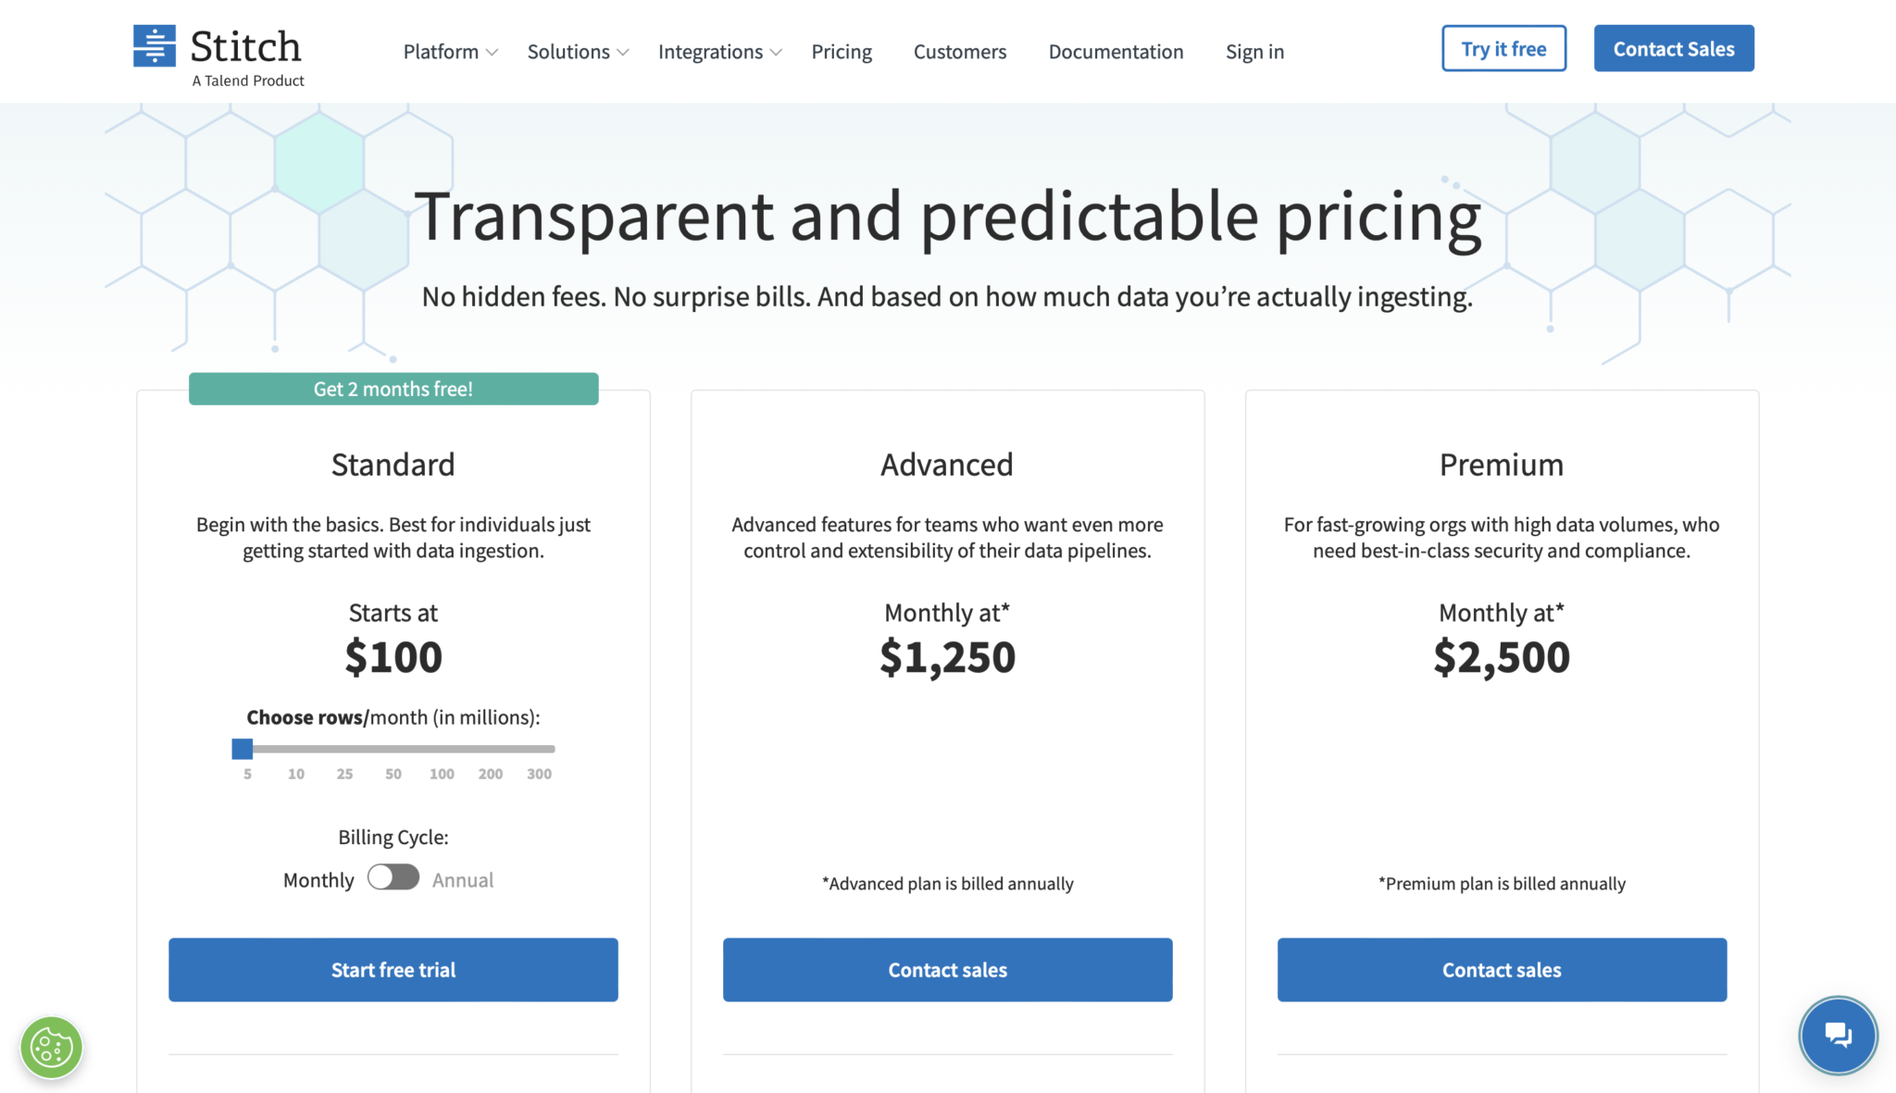
Task: Contact sales for the Advanced plan
Action: (x=947, y=970)
